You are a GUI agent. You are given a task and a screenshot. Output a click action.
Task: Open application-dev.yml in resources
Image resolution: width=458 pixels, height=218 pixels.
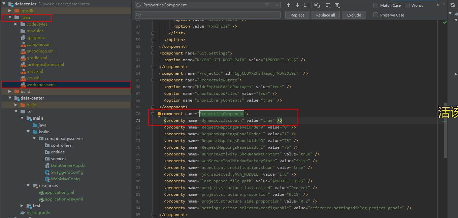click(63, 199)
